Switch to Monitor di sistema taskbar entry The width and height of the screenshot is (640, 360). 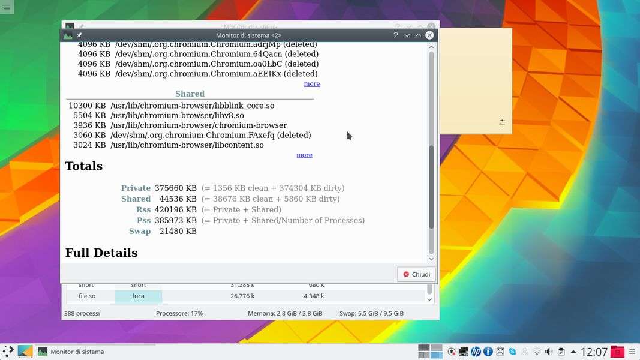click(x=71, y=352)
